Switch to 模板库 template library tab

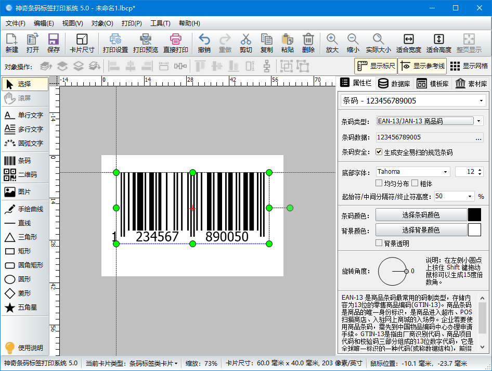point(433,83)
